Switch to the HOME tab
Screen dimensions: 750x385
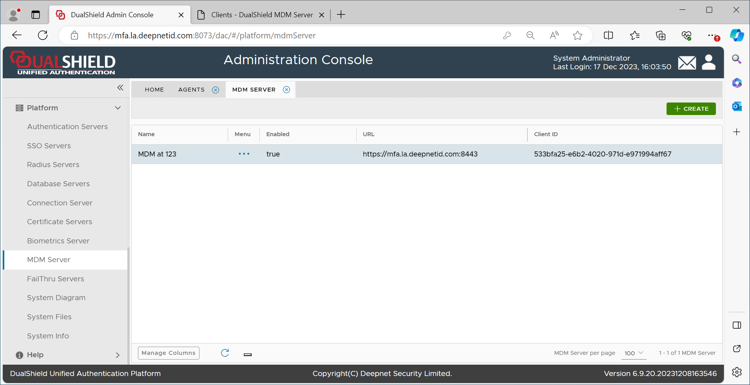point(154,90)
